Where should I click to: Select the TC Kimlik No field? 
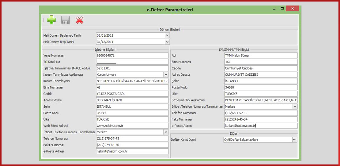pyautogui.click(x=132, y=62)
